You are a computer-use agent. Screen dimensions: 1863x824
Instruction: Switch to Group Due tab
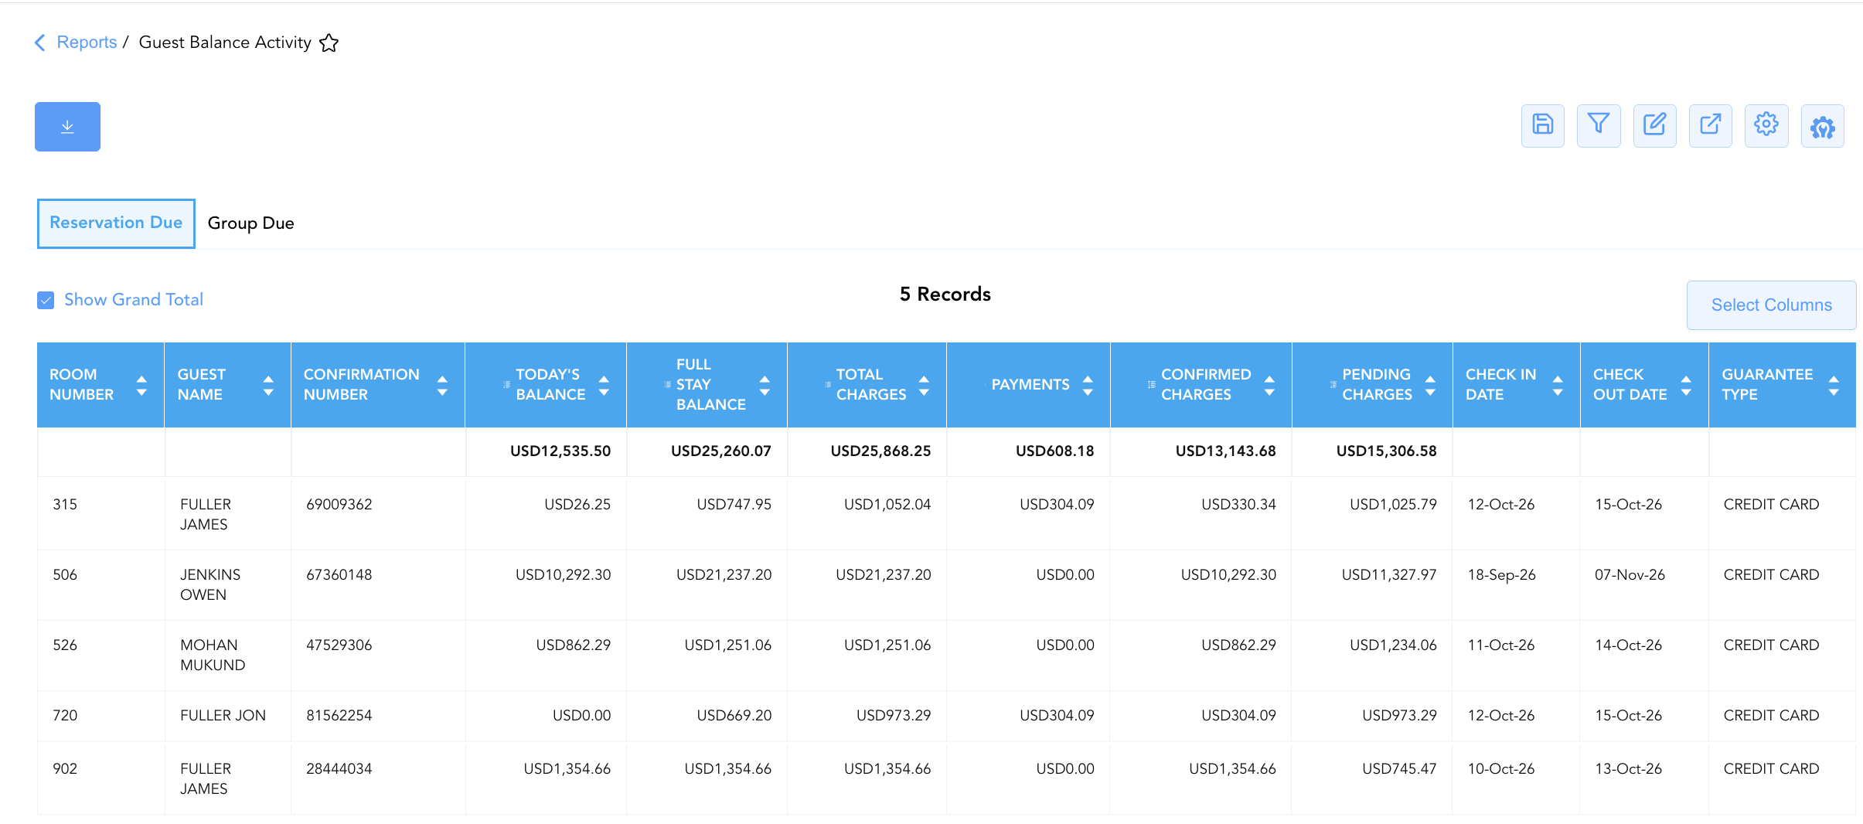[x=250, y=223]
